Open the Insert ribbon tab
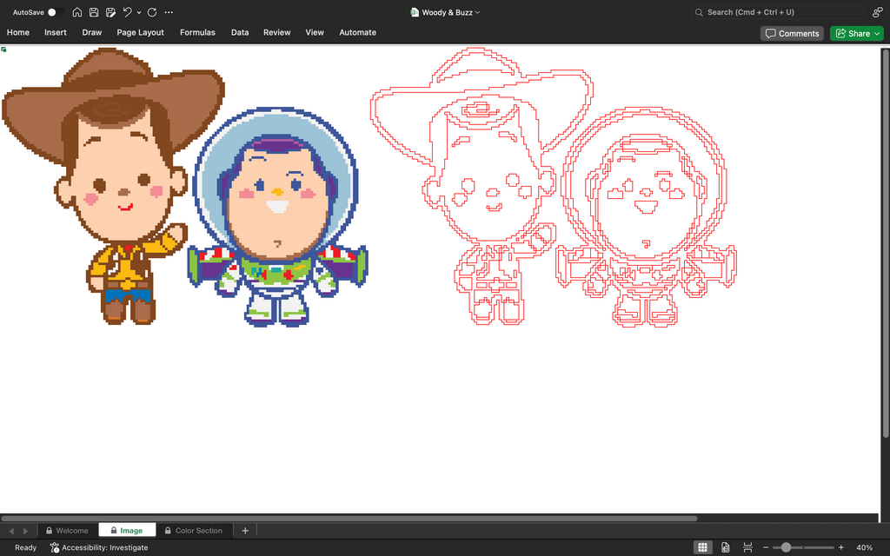The height and width of the screenshot is (556, 890). tap(56, 32)
